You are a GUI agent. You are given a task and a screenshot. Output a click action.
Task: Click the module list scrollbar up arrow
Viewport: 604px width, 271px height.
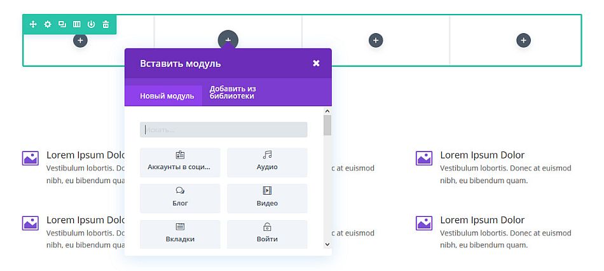[327, 111]
